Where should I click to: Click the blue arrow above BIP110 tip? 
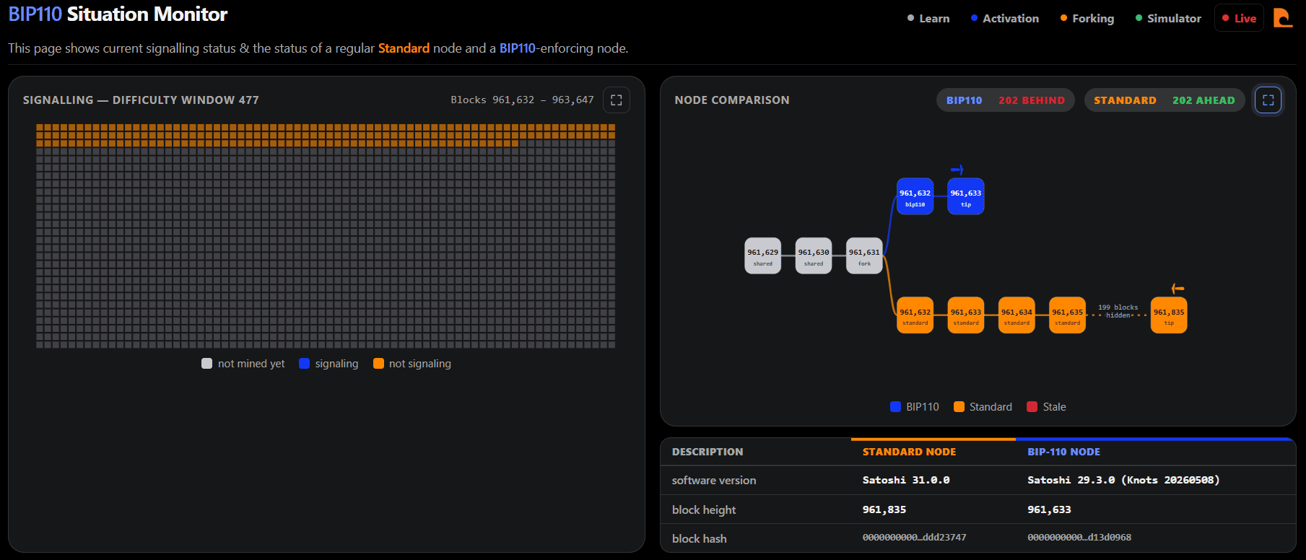tap(957, 170)
